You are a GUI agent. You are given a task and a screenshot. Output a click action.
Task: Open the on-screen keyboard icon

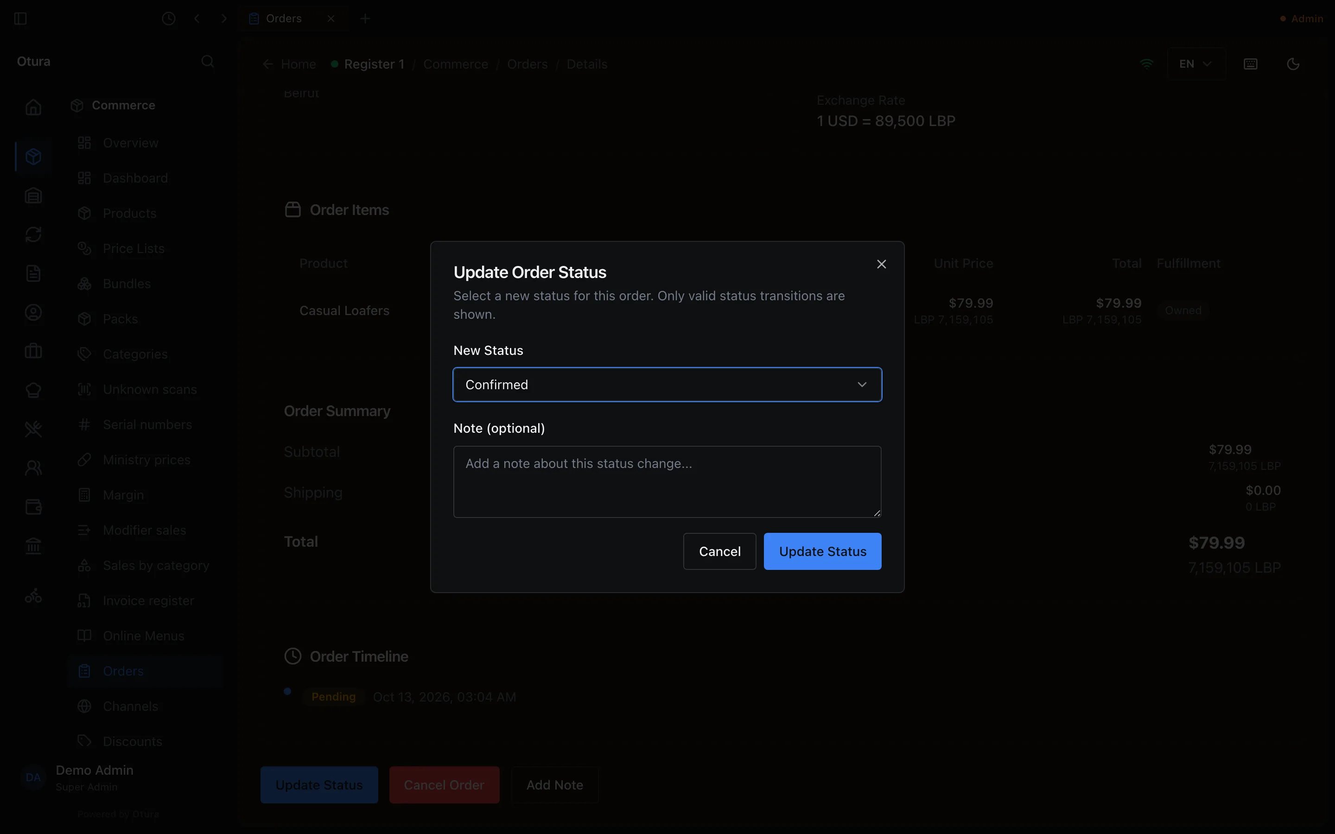coord(1251,64)
